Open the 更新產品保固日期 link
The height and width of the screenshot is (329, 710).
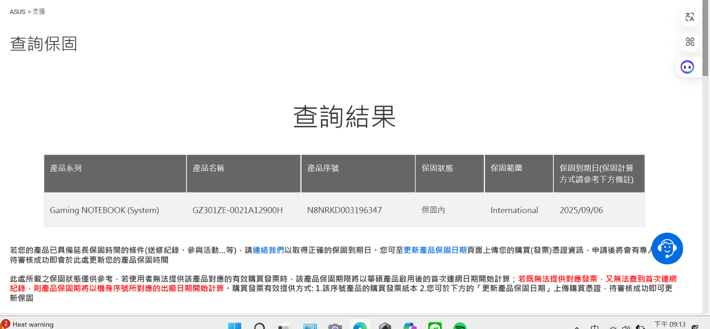pos(435,251)
